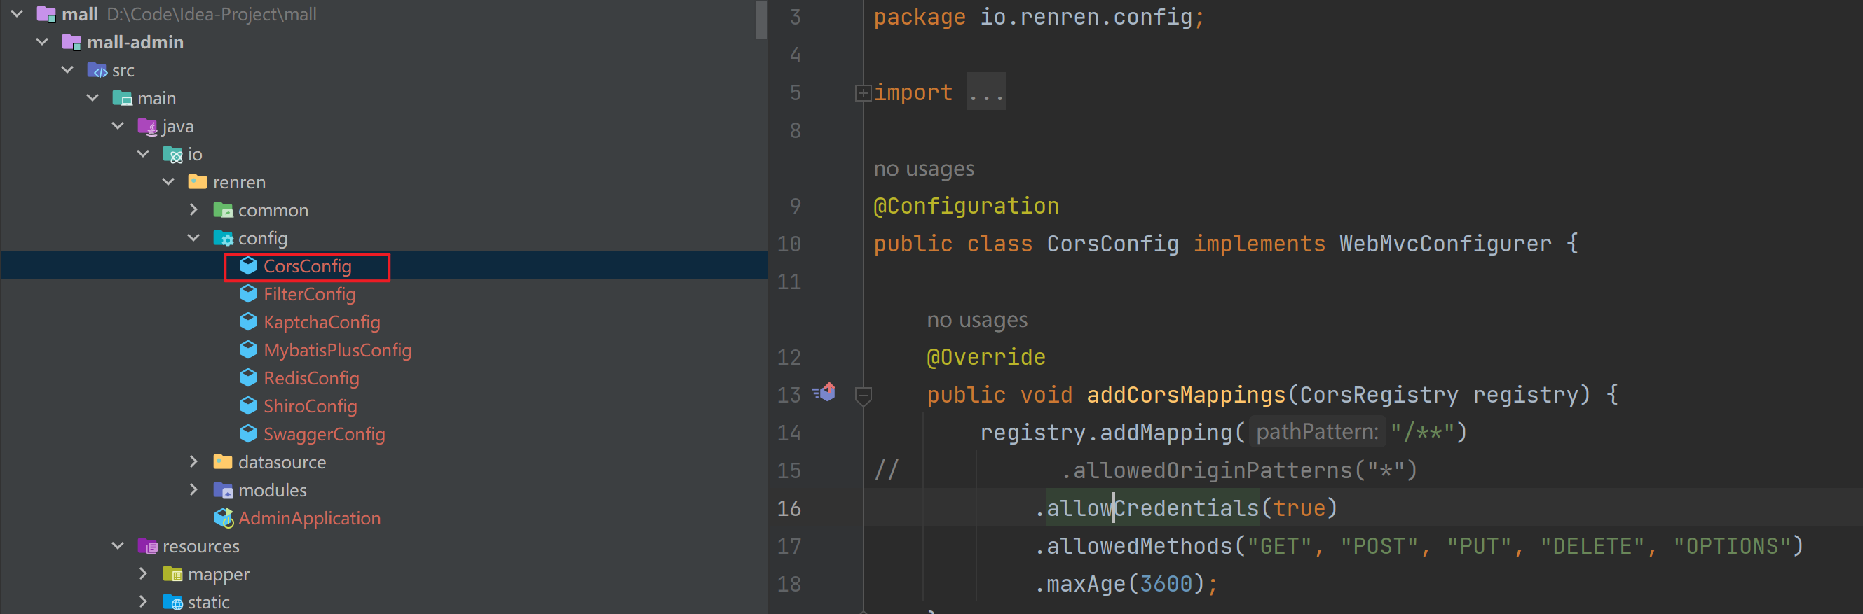
Task: Click the renren folder icon
Action: [198, 182]
